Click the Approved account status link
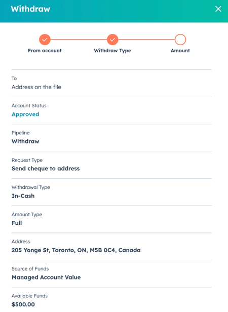Viewport: 228px width, 312px height. coord(25,114)
